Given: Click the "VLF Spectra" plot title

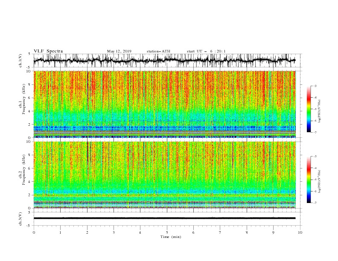Looking at the screenshot, I should pyautogui.click(x=48, y=51).
